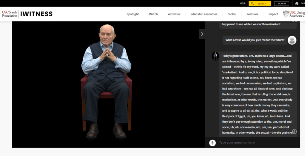
Task: Click the University of Southern California logo
Action: tap(294, 14)
